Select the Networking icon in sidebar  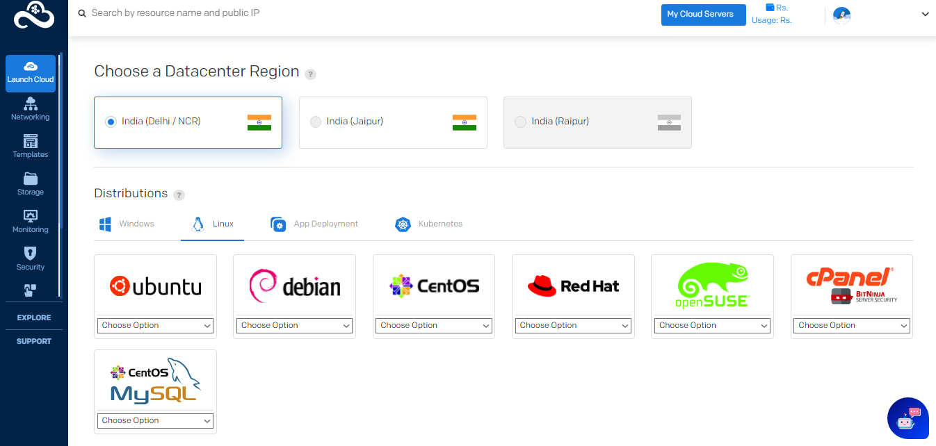30,109
